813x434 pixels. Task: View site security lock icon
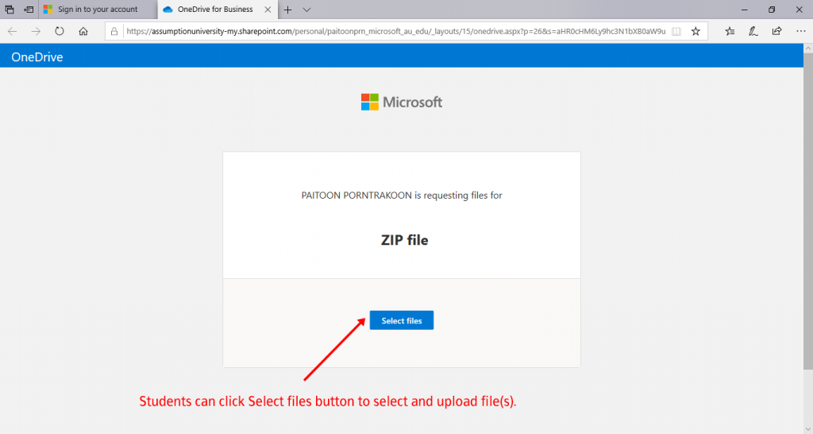tap(114, 31)
